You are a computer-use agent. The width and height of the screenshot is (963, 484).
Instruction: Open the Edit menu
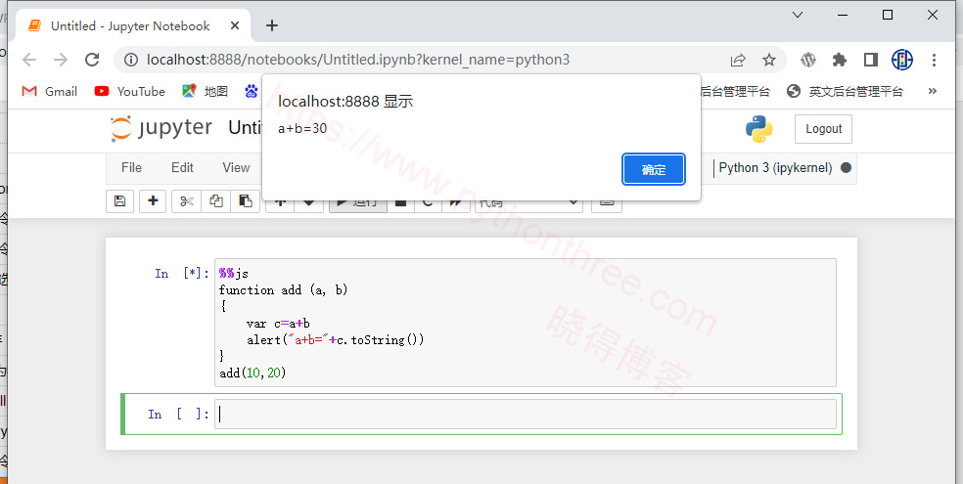182,167
